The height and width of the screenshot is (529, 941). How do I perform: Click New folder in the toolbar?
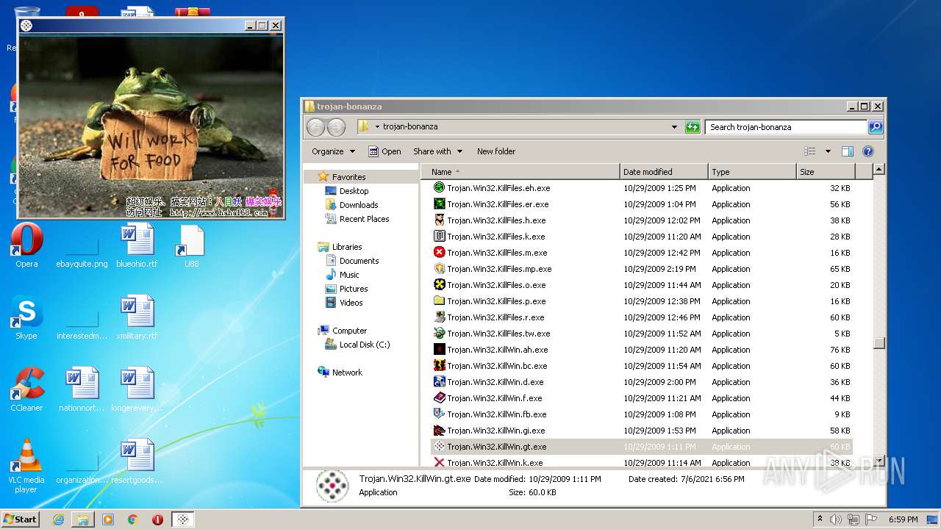click(496, 151)
